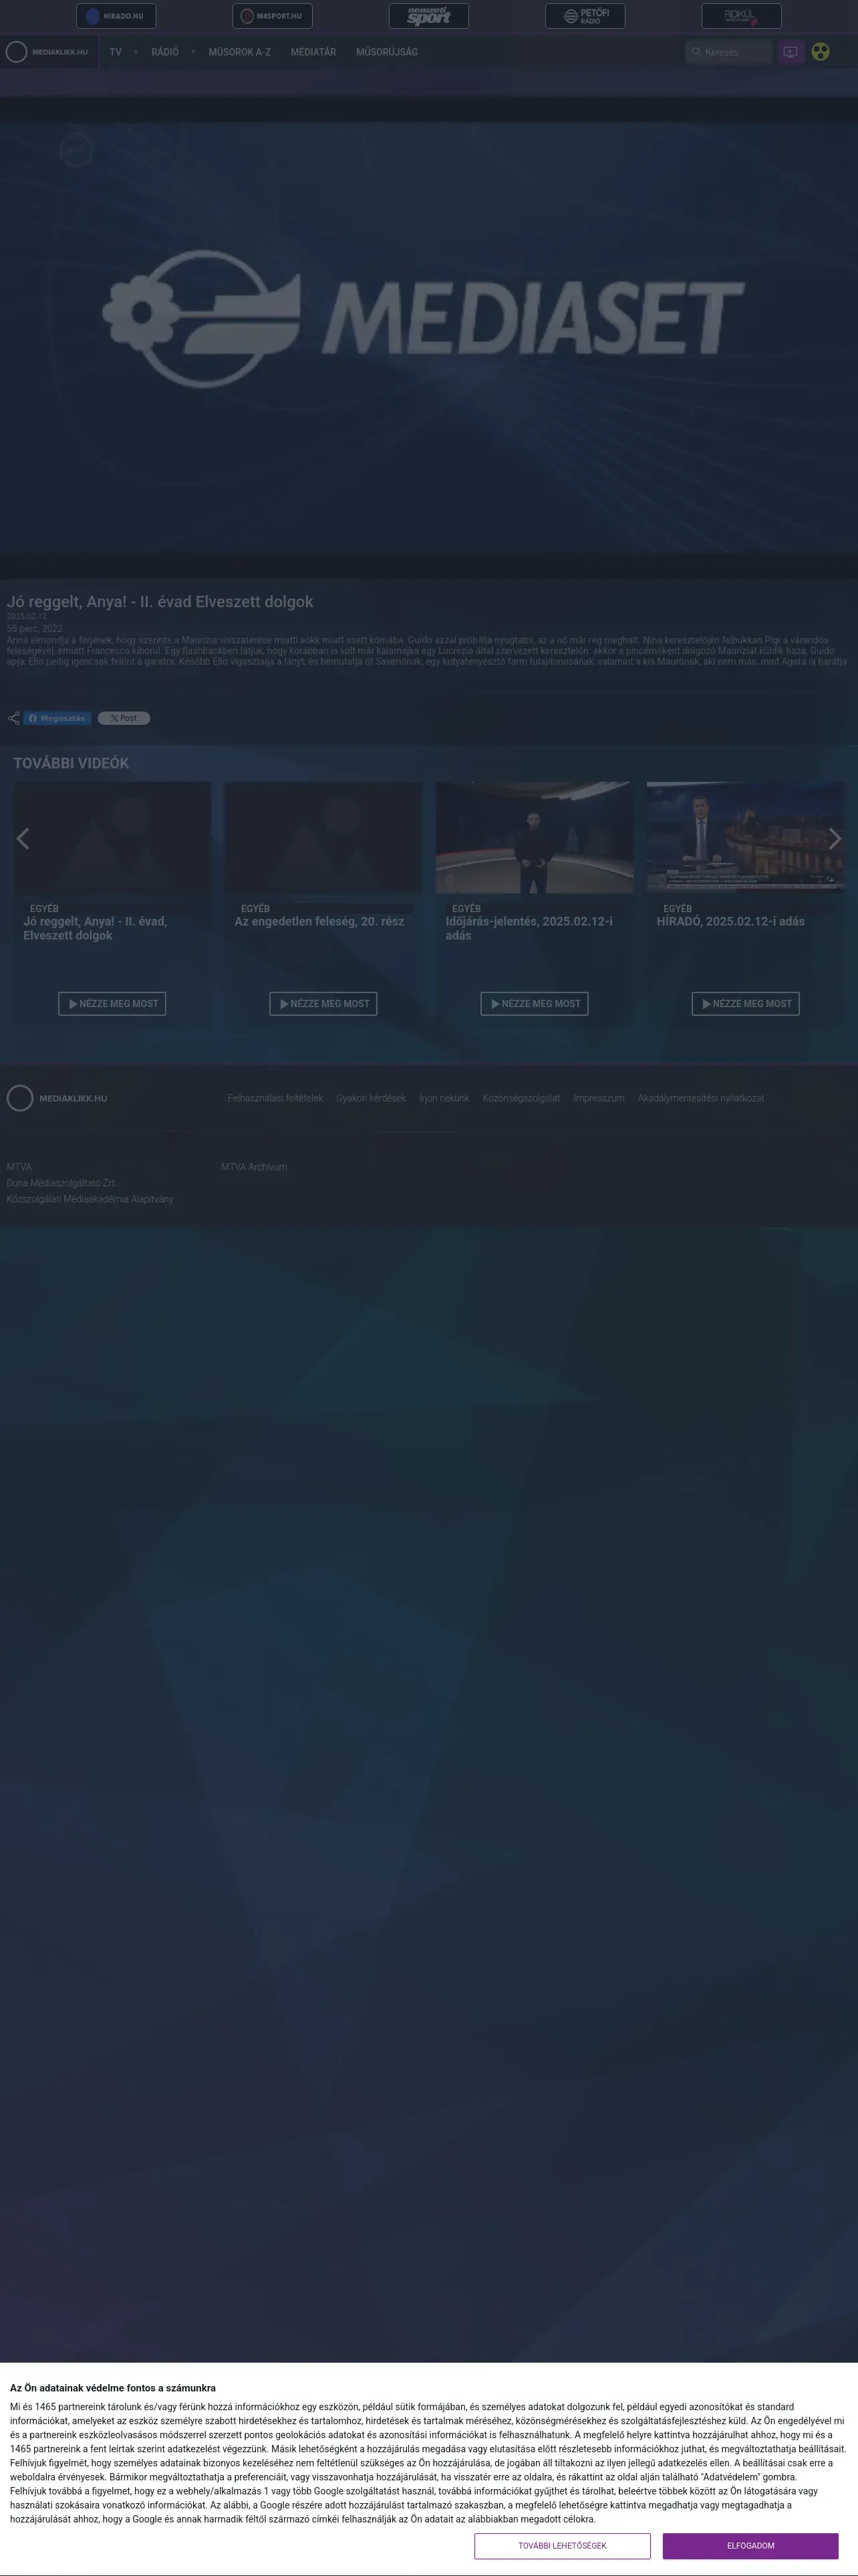Open Írjon nekünk footer link
The height and width of the screenshot is (2576, 858).
click(x=444, y=1098)
